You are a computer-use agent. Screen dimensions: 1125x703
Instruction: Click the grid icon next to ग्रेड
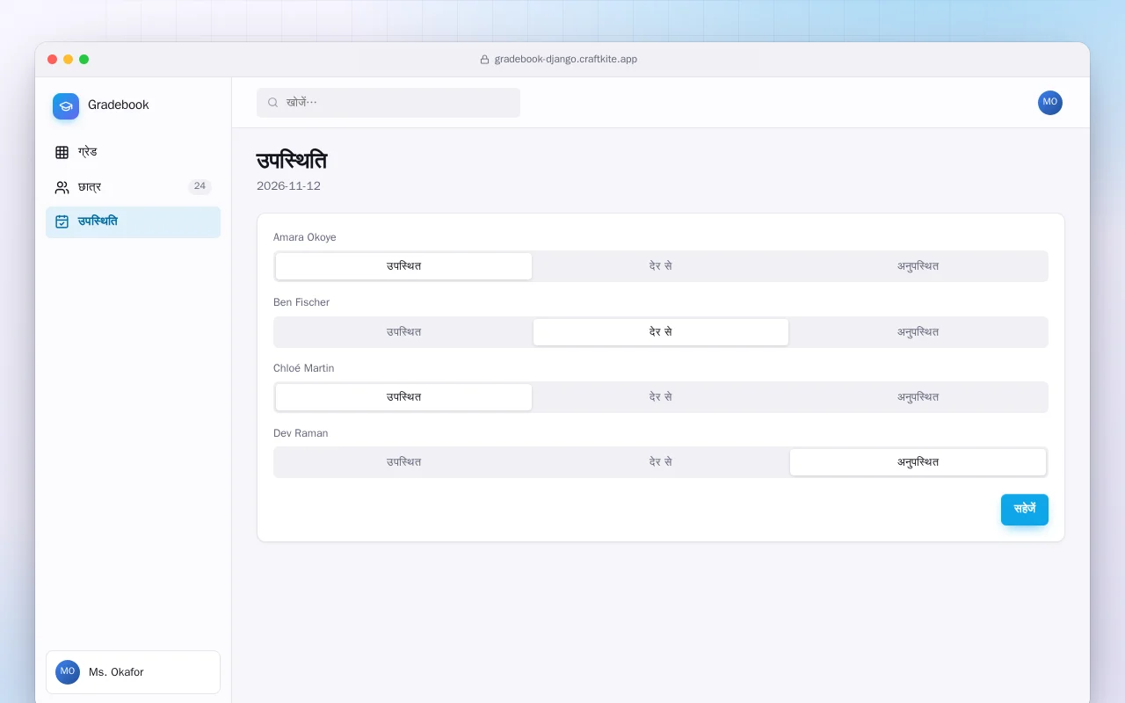[62, 152]
